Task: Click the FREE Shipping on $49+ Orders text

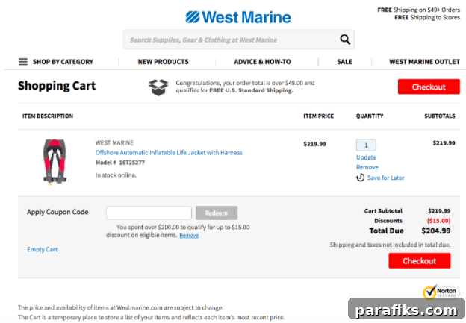Action: [x=418, y=10]
